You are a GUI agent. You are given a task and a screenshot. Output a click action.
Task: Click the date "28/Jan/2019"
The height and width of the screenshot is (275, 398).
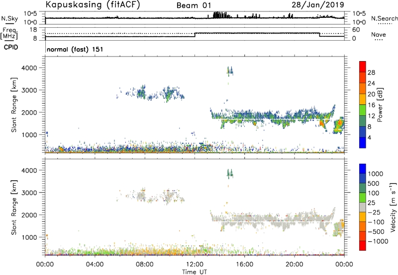[x=318, y=4]
